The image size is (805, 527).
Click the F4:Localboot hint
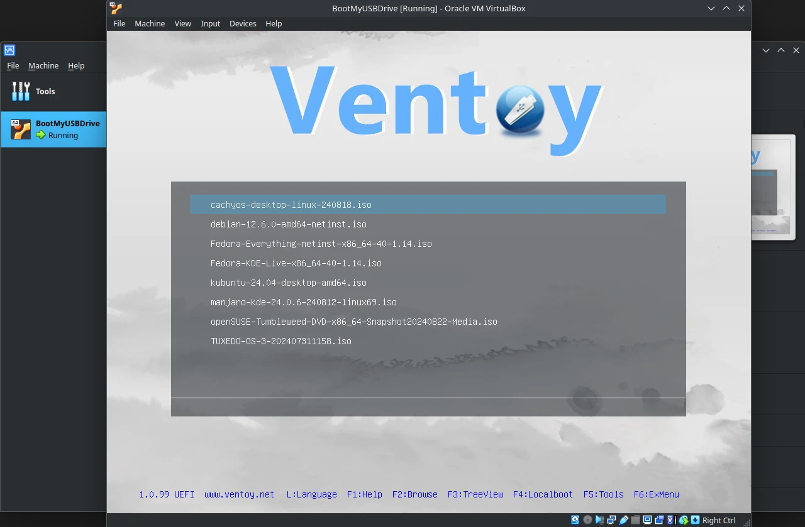[x=543, y=494]
